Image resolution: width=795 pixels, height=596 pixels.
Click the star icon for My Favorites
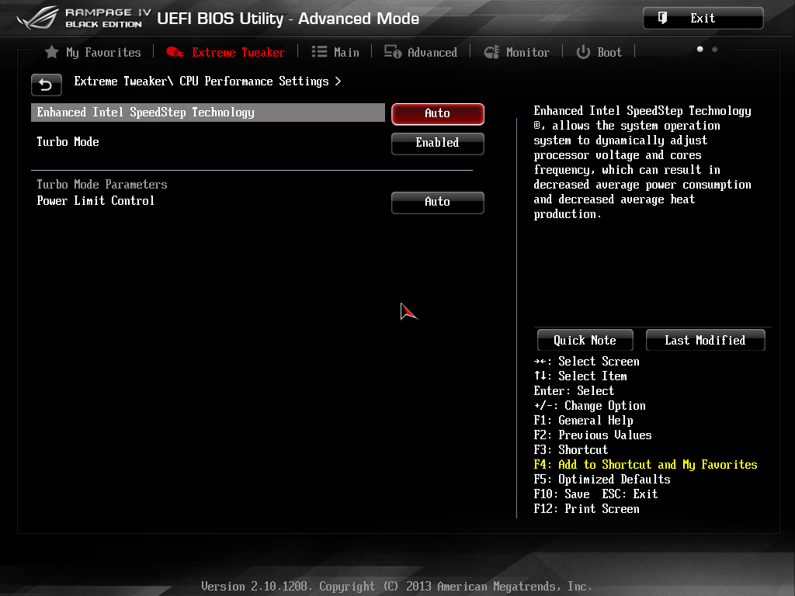pyautogui.click(x=52, y=52)
